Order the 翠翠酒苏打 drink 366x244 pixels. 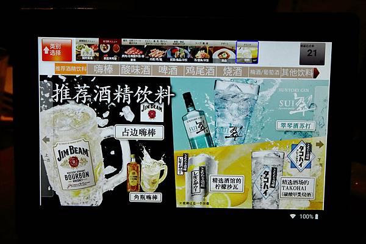tap(296, 126)
